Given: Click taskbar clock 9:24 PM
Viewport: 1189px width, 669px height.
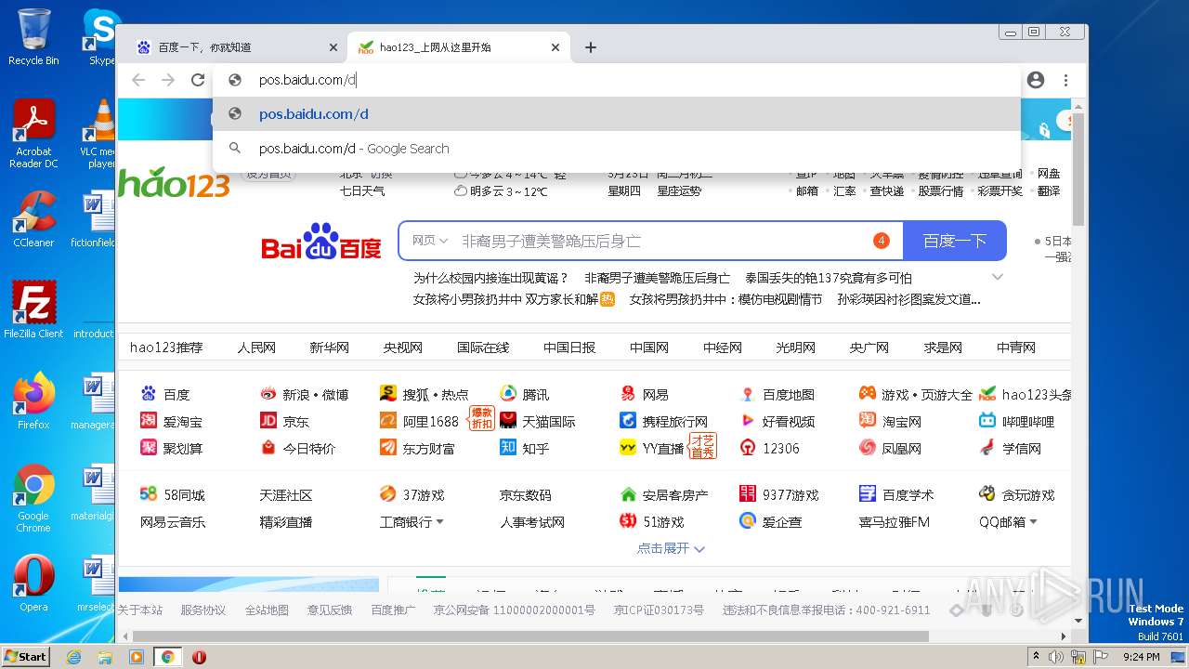Looking at the screenshot, I should 1142,657.
